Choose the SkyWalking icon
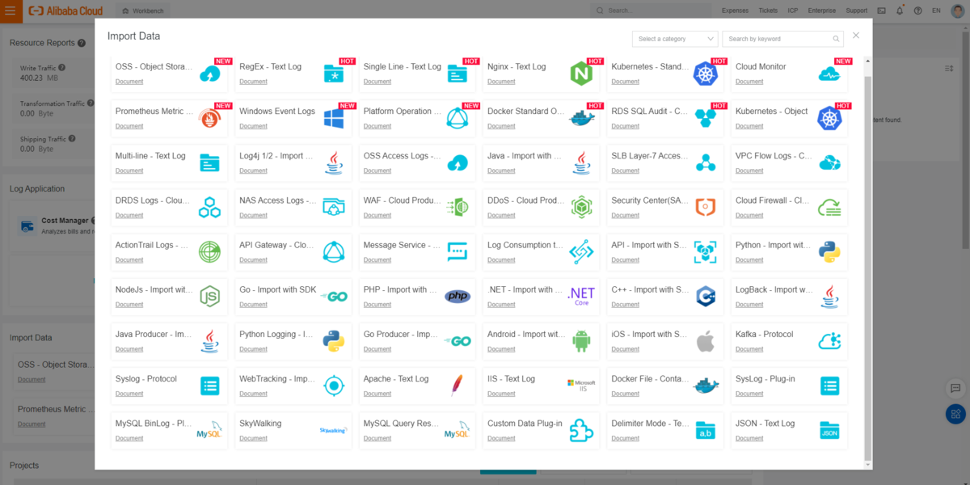Screen dimensions: 970x485 point(333,430)
